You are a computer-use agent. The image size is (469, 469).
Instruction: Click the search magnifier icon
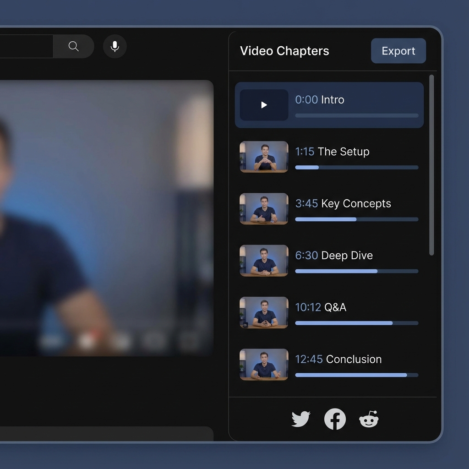(73, 46)
